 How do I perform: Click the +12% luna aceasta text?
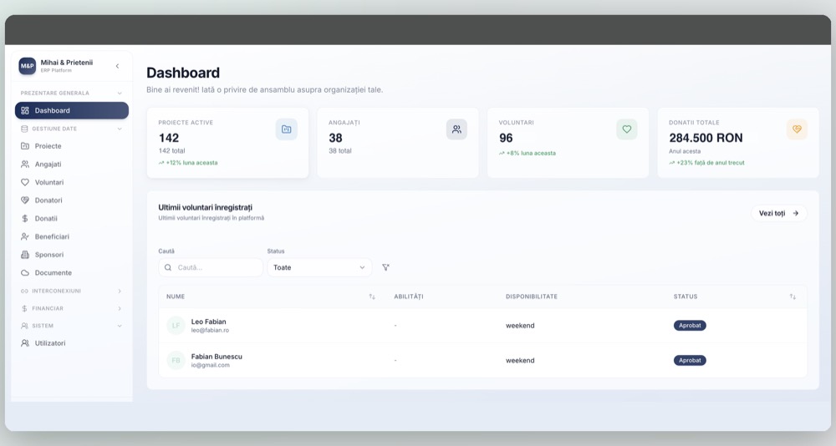(191, 163)
